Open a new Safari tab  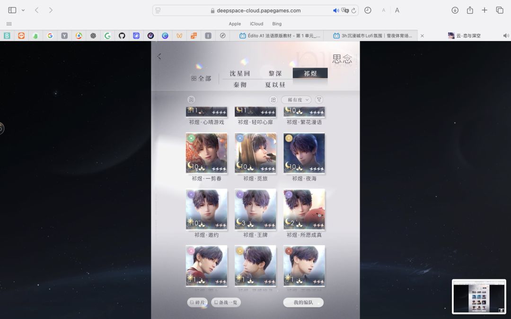(x=485, y=10)
